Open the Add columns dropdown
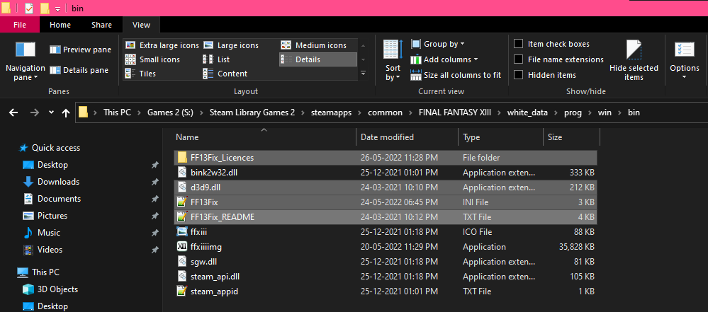Viewport: 708px width, 312px height. [444, 59]
